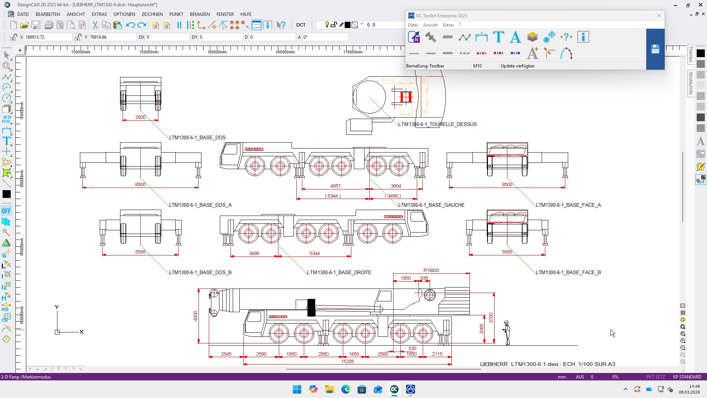Select the red dash-dot line style
707x398 pixels.
point(481,53)
